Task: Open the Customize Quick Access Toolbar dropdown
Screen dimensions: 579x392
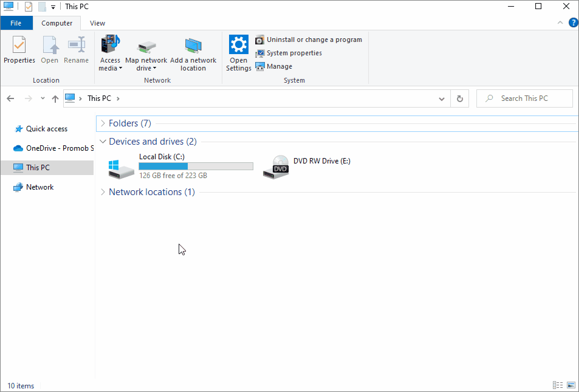Action: 53,7
